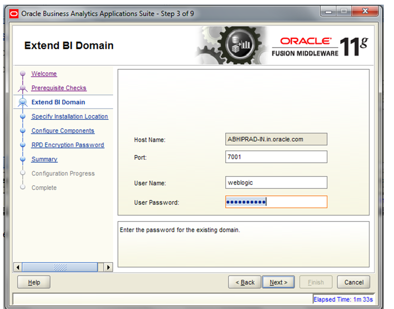Select the Extend BI Domain step

[x=58, y=102]
